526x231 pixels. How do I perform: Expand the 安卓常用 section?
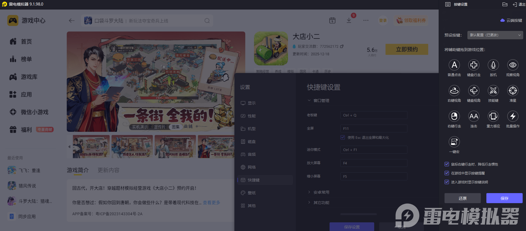tap(321, 192)
